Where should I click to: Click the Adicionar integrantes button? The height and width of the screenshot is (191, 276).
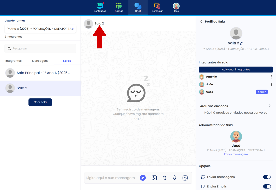pos(236,70)
